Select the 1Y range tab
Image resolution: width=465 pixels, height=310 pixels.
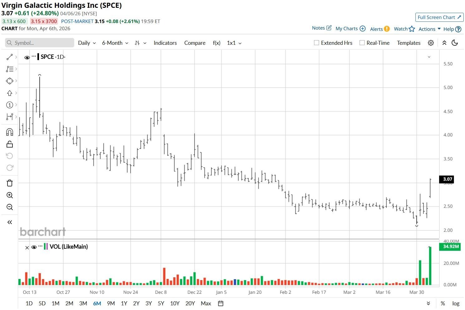[x=124, y=303]
